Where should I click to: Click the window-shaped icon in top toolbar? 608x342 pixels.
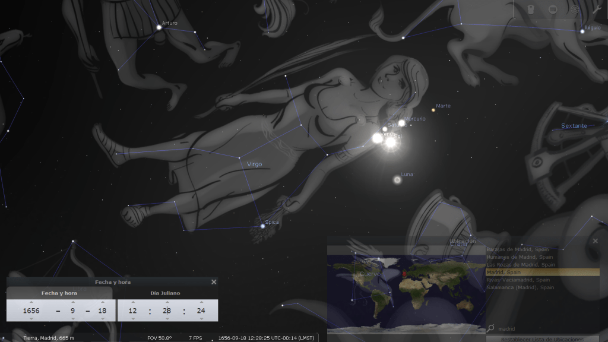[x=553, y=9]
